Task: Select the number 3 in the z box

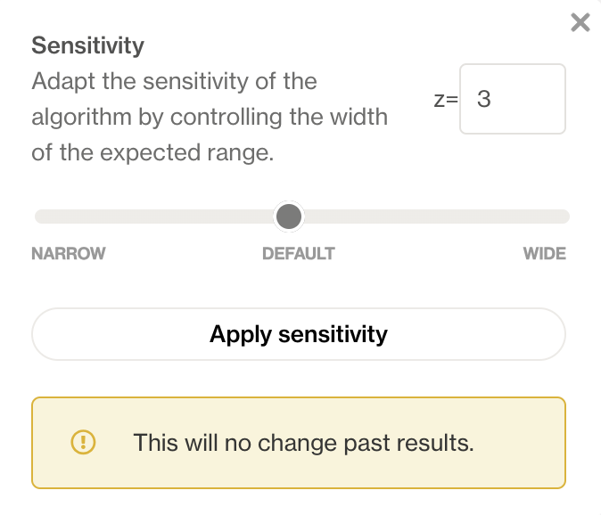Action: click(483, 99)
